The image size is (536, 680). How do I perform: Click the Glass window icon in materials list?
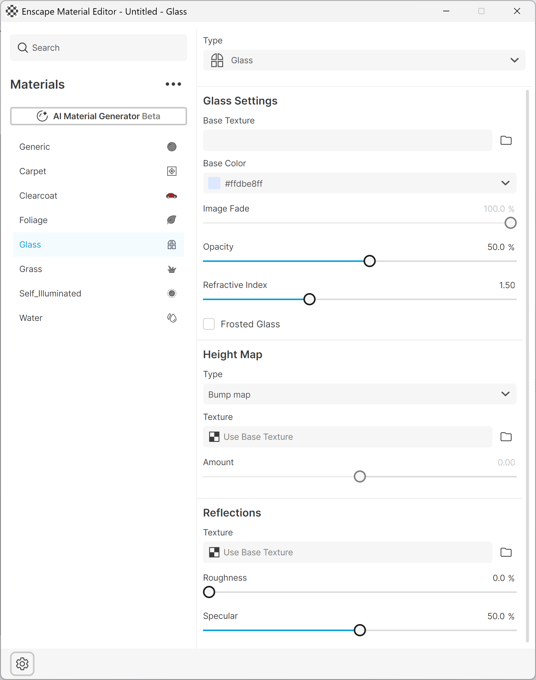pos(172,244)
